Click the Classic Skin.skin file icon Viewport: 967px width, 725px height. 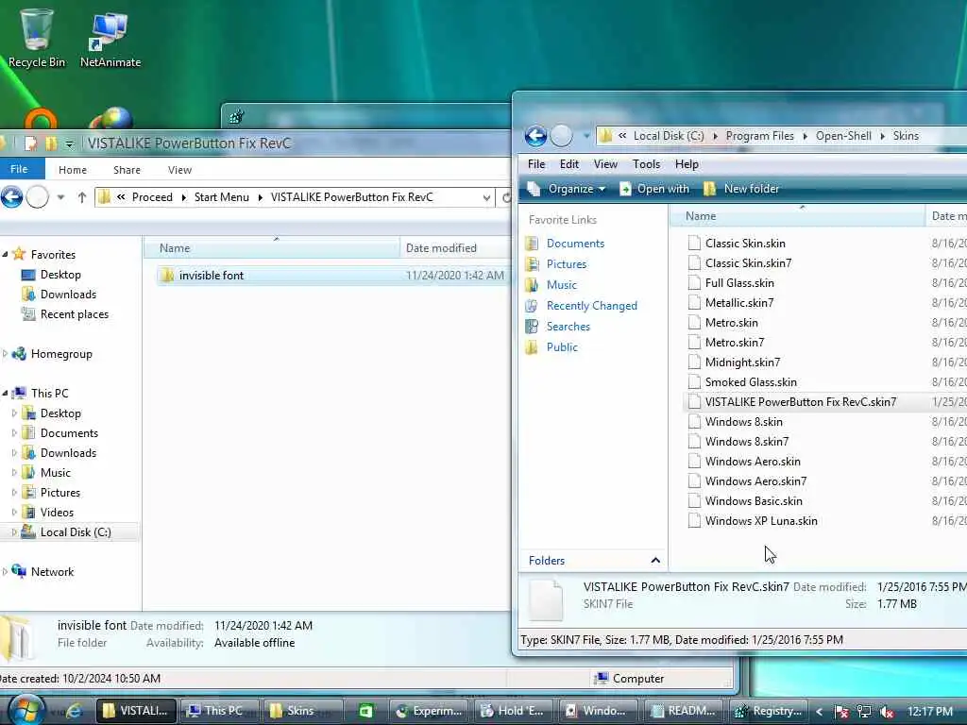click(694, 243)
